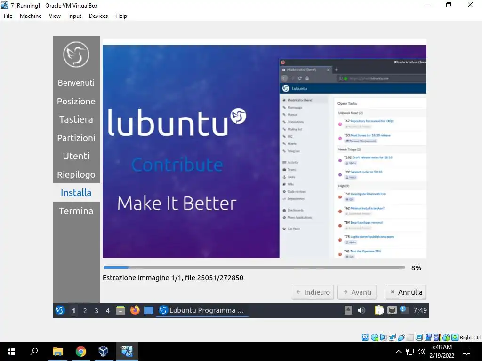Open File Explorer from Windows taskbar
The image size is (482, 361).
click(57, 352)
